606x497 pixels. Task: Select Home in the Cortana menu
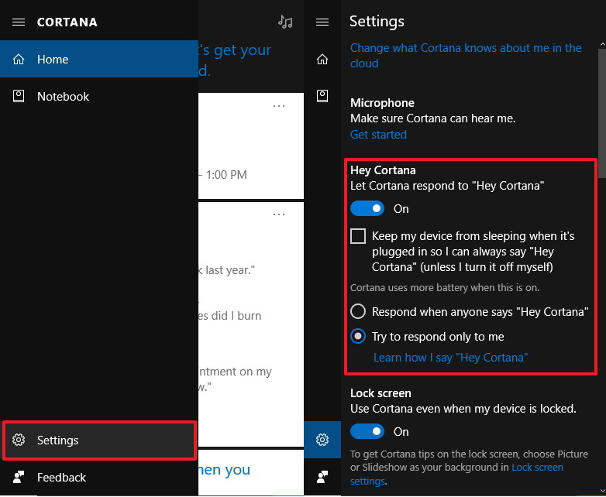pyautogui.click(x=99, y=59)
